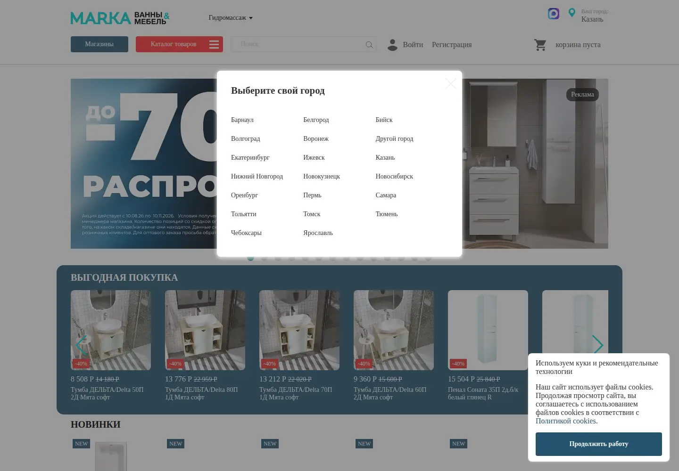Screen dimensions: 679x471
Task: Click Тумба ДЕЛЬТА/Delta 80П 1Д title
Action: [201, 394]
